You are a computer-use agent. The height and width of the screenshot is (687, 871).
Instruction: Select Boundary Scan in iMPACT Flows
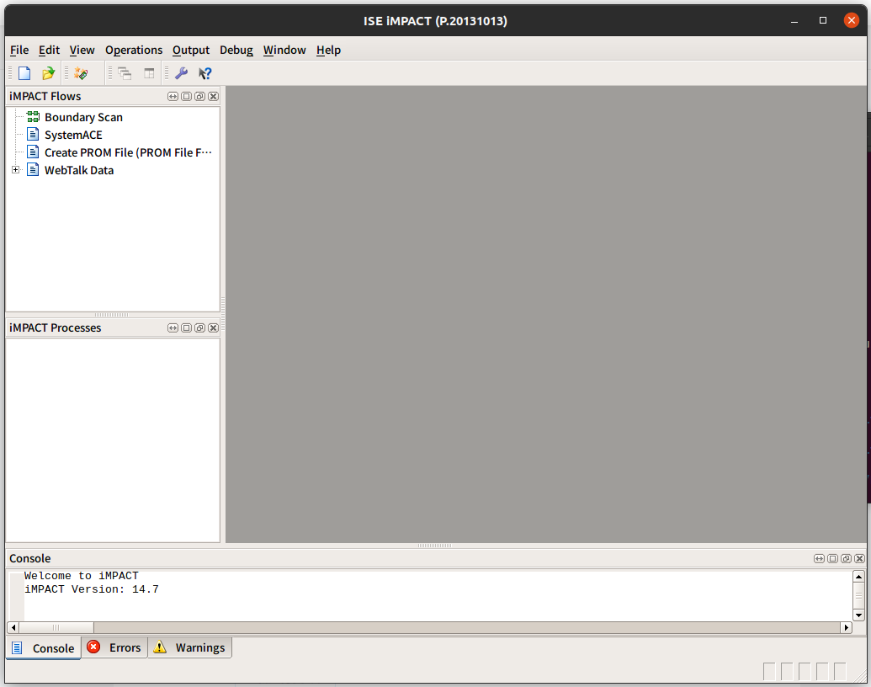[x=83, y=117]
